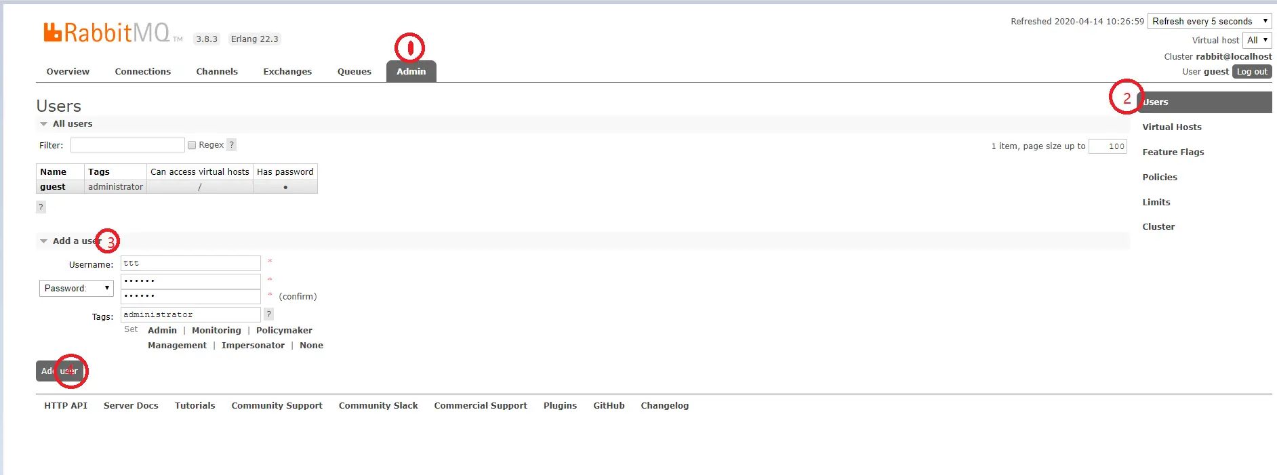Image resolution: width=1277 pixels, height=475 pixels.
Task: Set the None tag
Action: tap(311, 345)
